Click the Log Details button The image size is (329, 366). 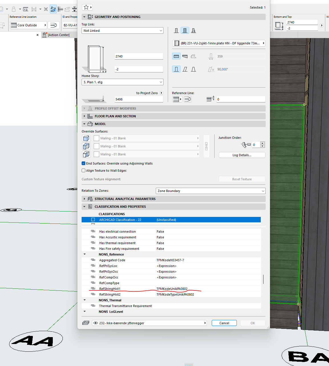tap(242, 155)
